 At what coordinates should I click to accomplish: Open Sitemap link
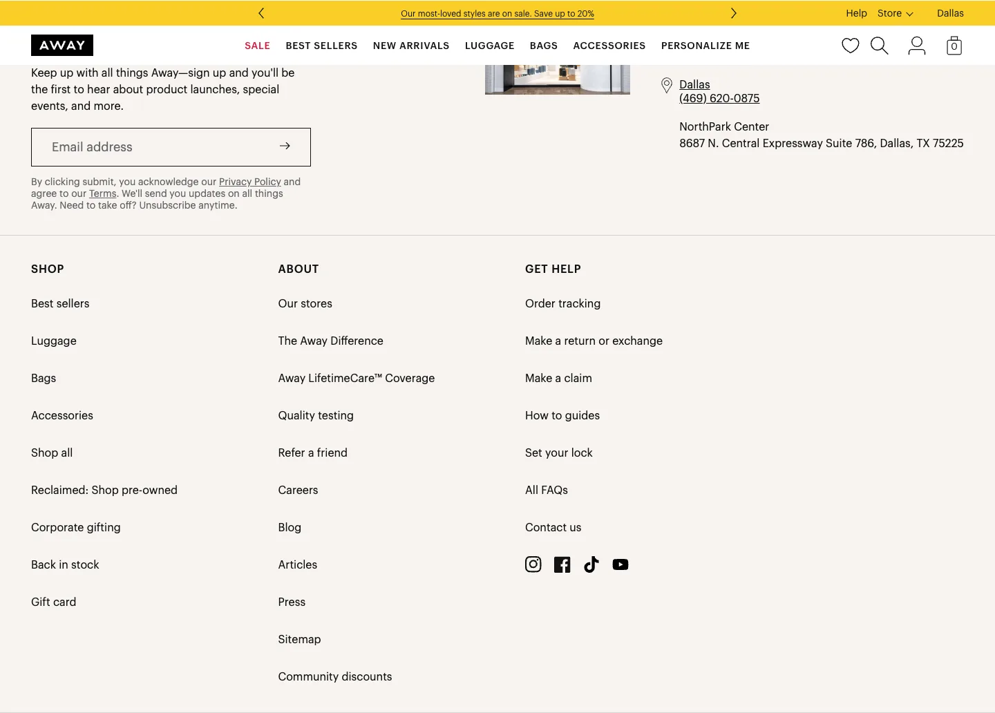pos(300,639)
